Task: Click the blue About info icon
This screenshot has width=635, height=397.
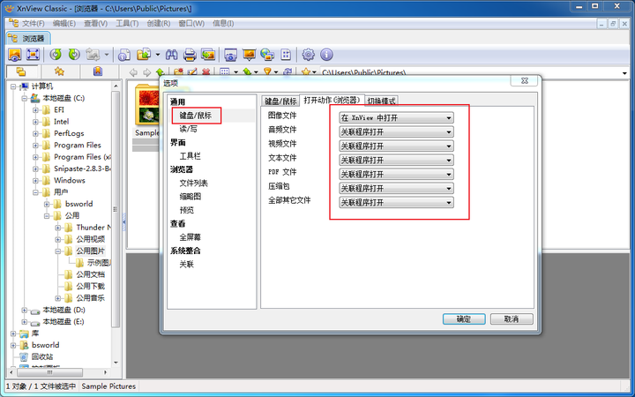Action: coord(327,55)
